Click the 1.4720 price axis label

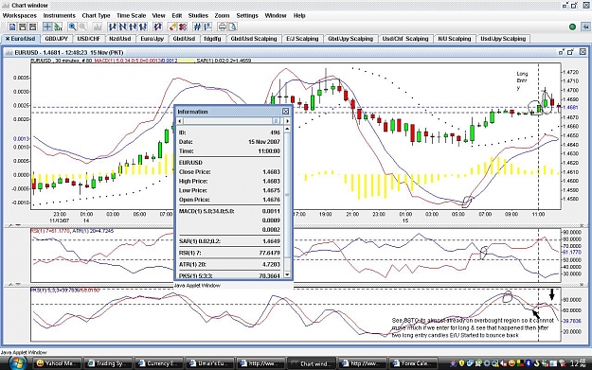click(x=570, y=72)
